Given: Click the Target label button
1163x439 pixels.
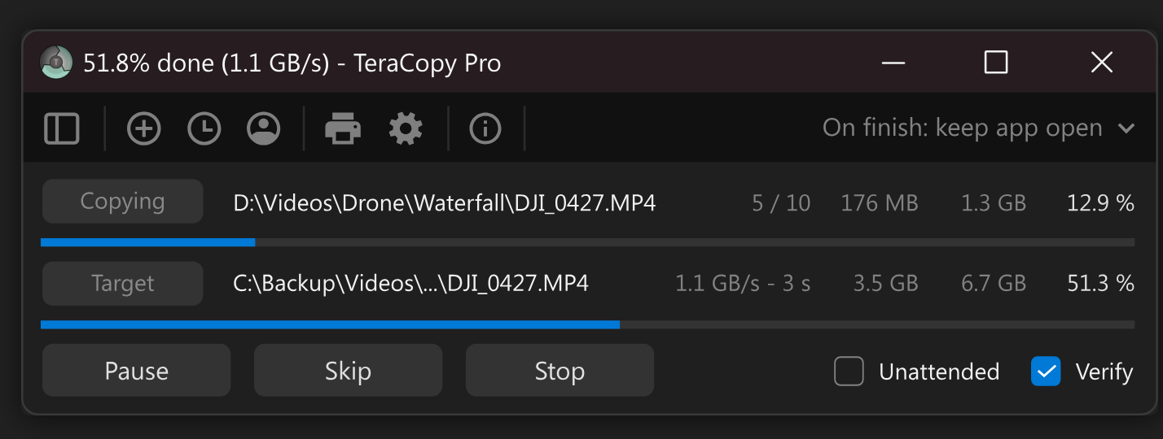Looking at the screenshot, I should [x=122, y=284].
